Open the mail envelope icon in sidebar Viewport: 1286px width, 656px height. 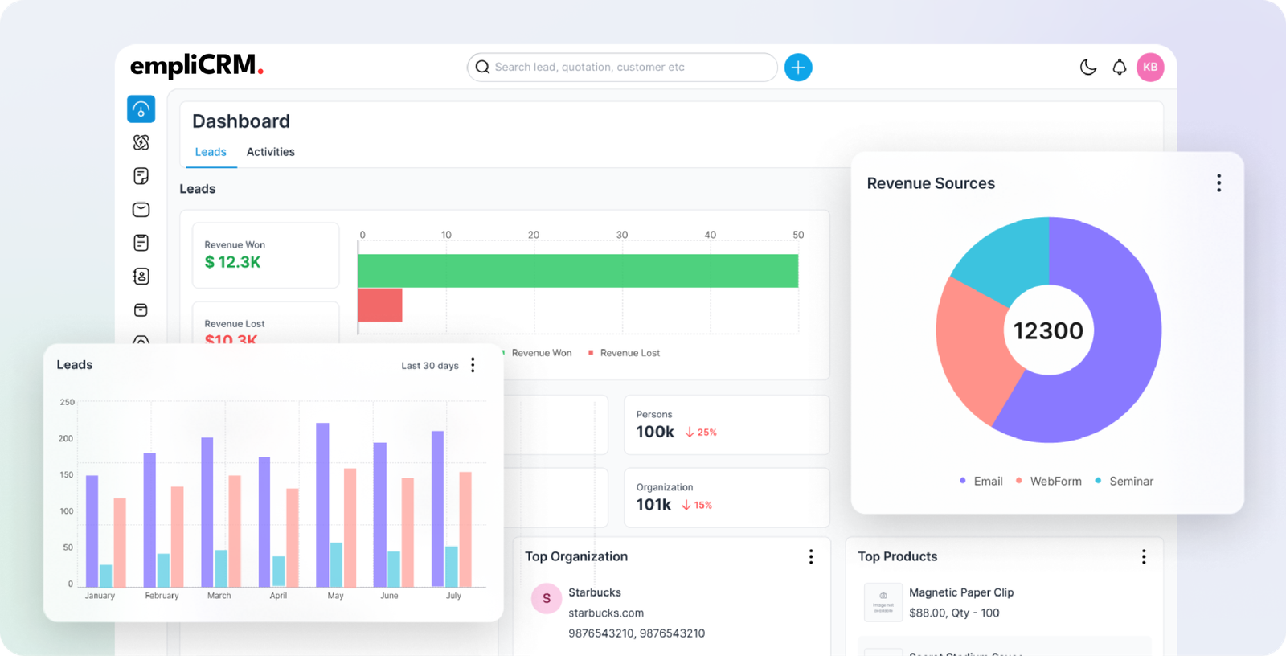(x=141, y=210)
